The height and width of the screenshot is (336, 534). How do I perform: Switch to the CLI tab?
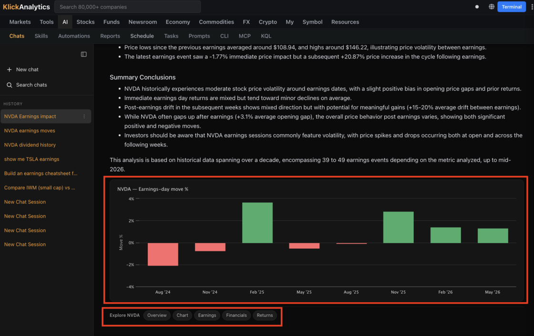coord(224,36)
